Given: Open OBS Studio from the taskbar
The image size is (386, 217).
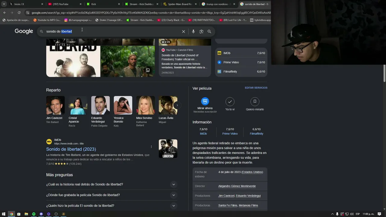Looking at the screenshot, I should tap(56, 214).
